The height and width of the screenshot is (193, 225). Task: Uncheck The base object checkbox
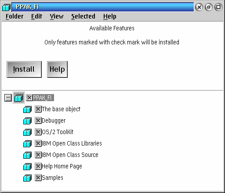(x=38, y=109)
